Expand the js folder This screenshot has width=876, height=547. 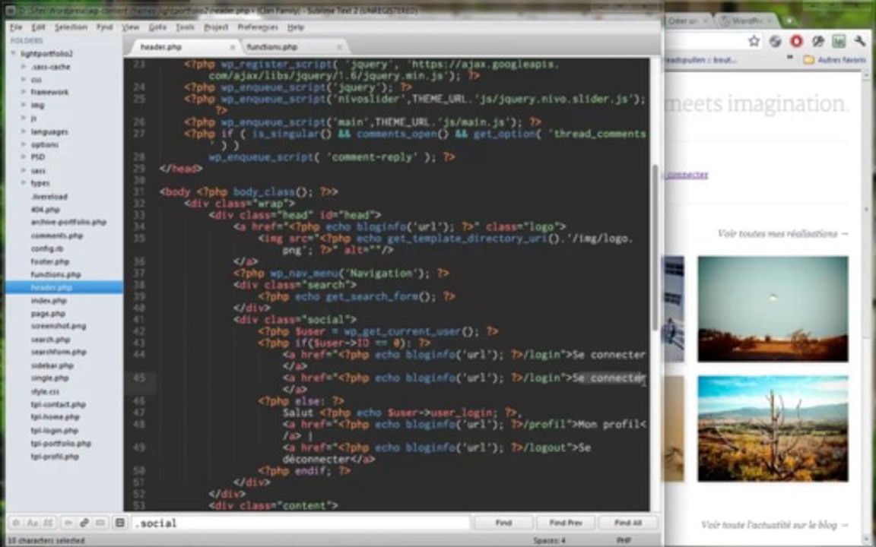point(24,119)
